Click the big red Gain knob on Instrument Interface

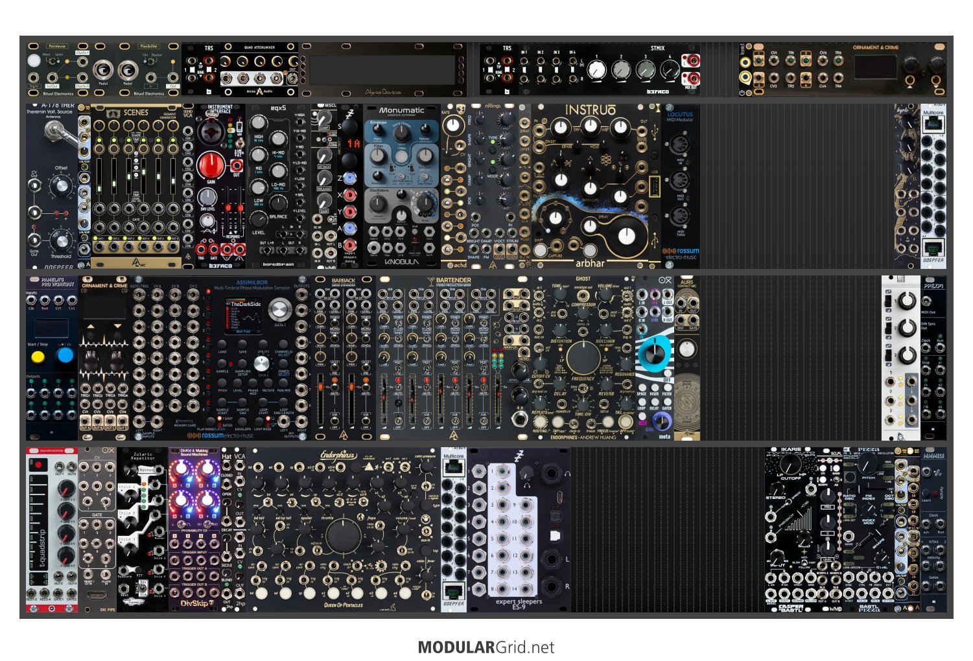pos(211,166)
